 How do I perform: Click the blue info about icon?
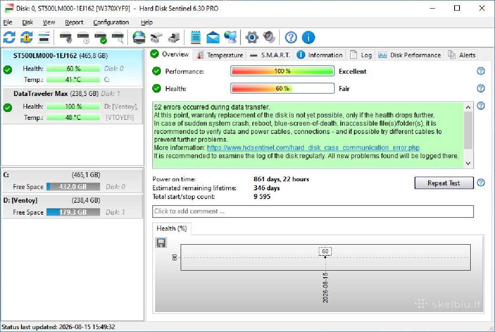pos(308,37)
